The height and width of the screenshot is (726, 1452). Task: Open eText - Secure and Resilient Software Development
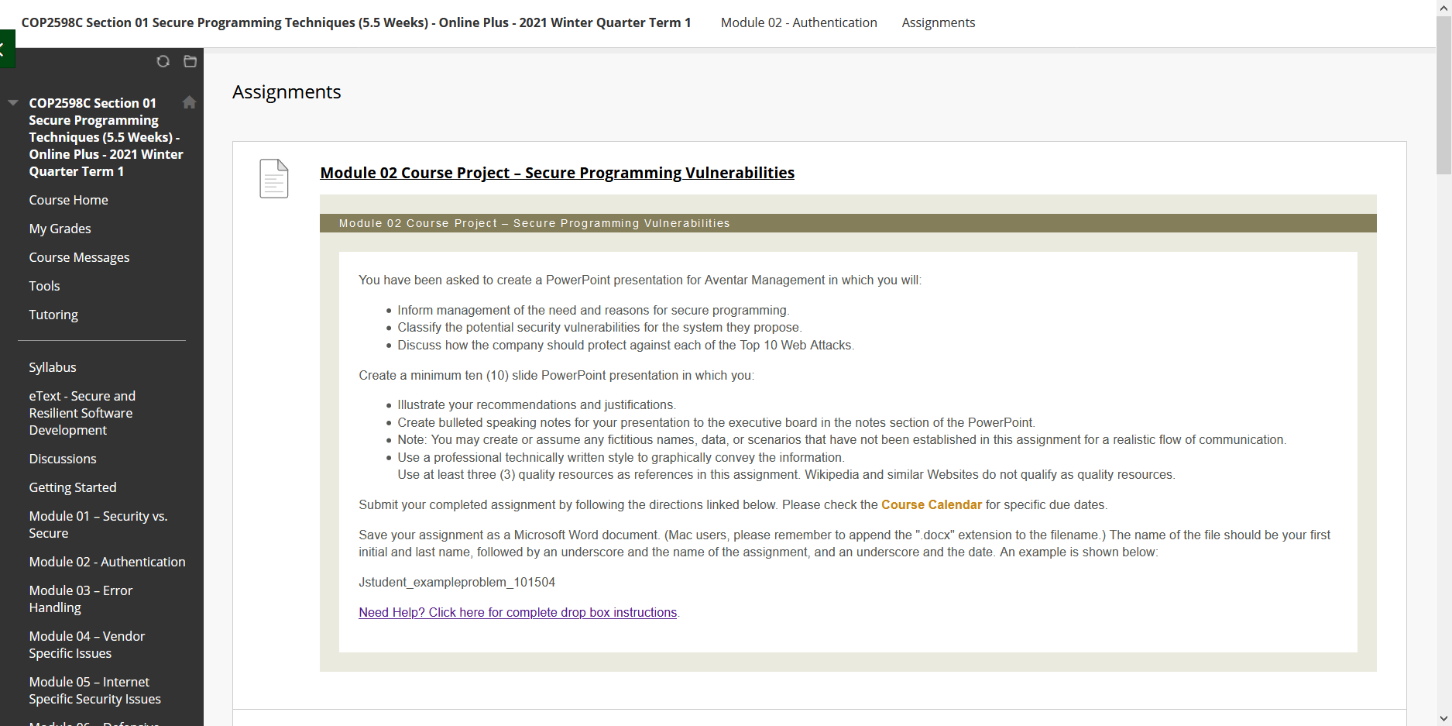coord(83,413)
